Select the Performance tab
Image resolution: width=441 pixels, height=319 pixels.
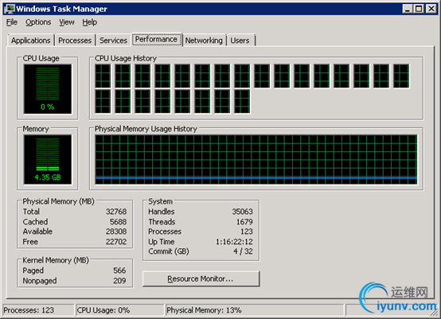click(x=156, y=39)
